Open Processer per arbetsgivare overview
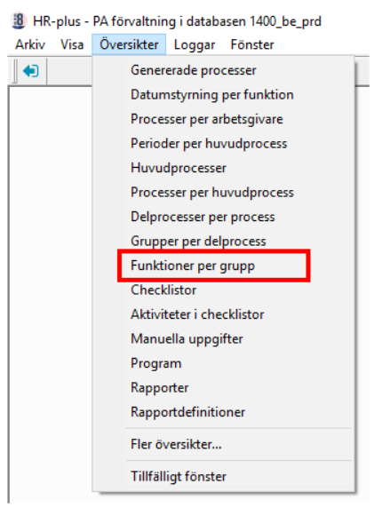This screenshot has height=508, width=382. click(224, 119)
